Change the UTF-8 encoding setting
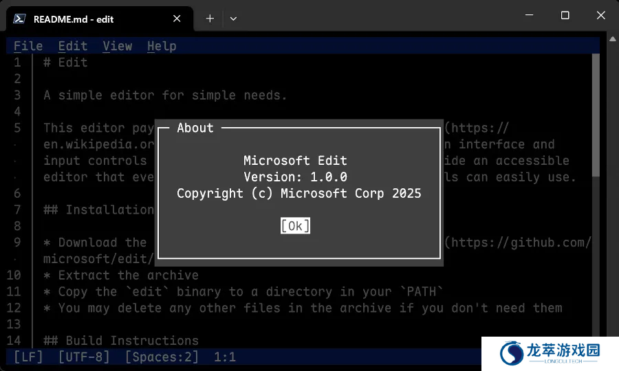 tap(84, 357)
